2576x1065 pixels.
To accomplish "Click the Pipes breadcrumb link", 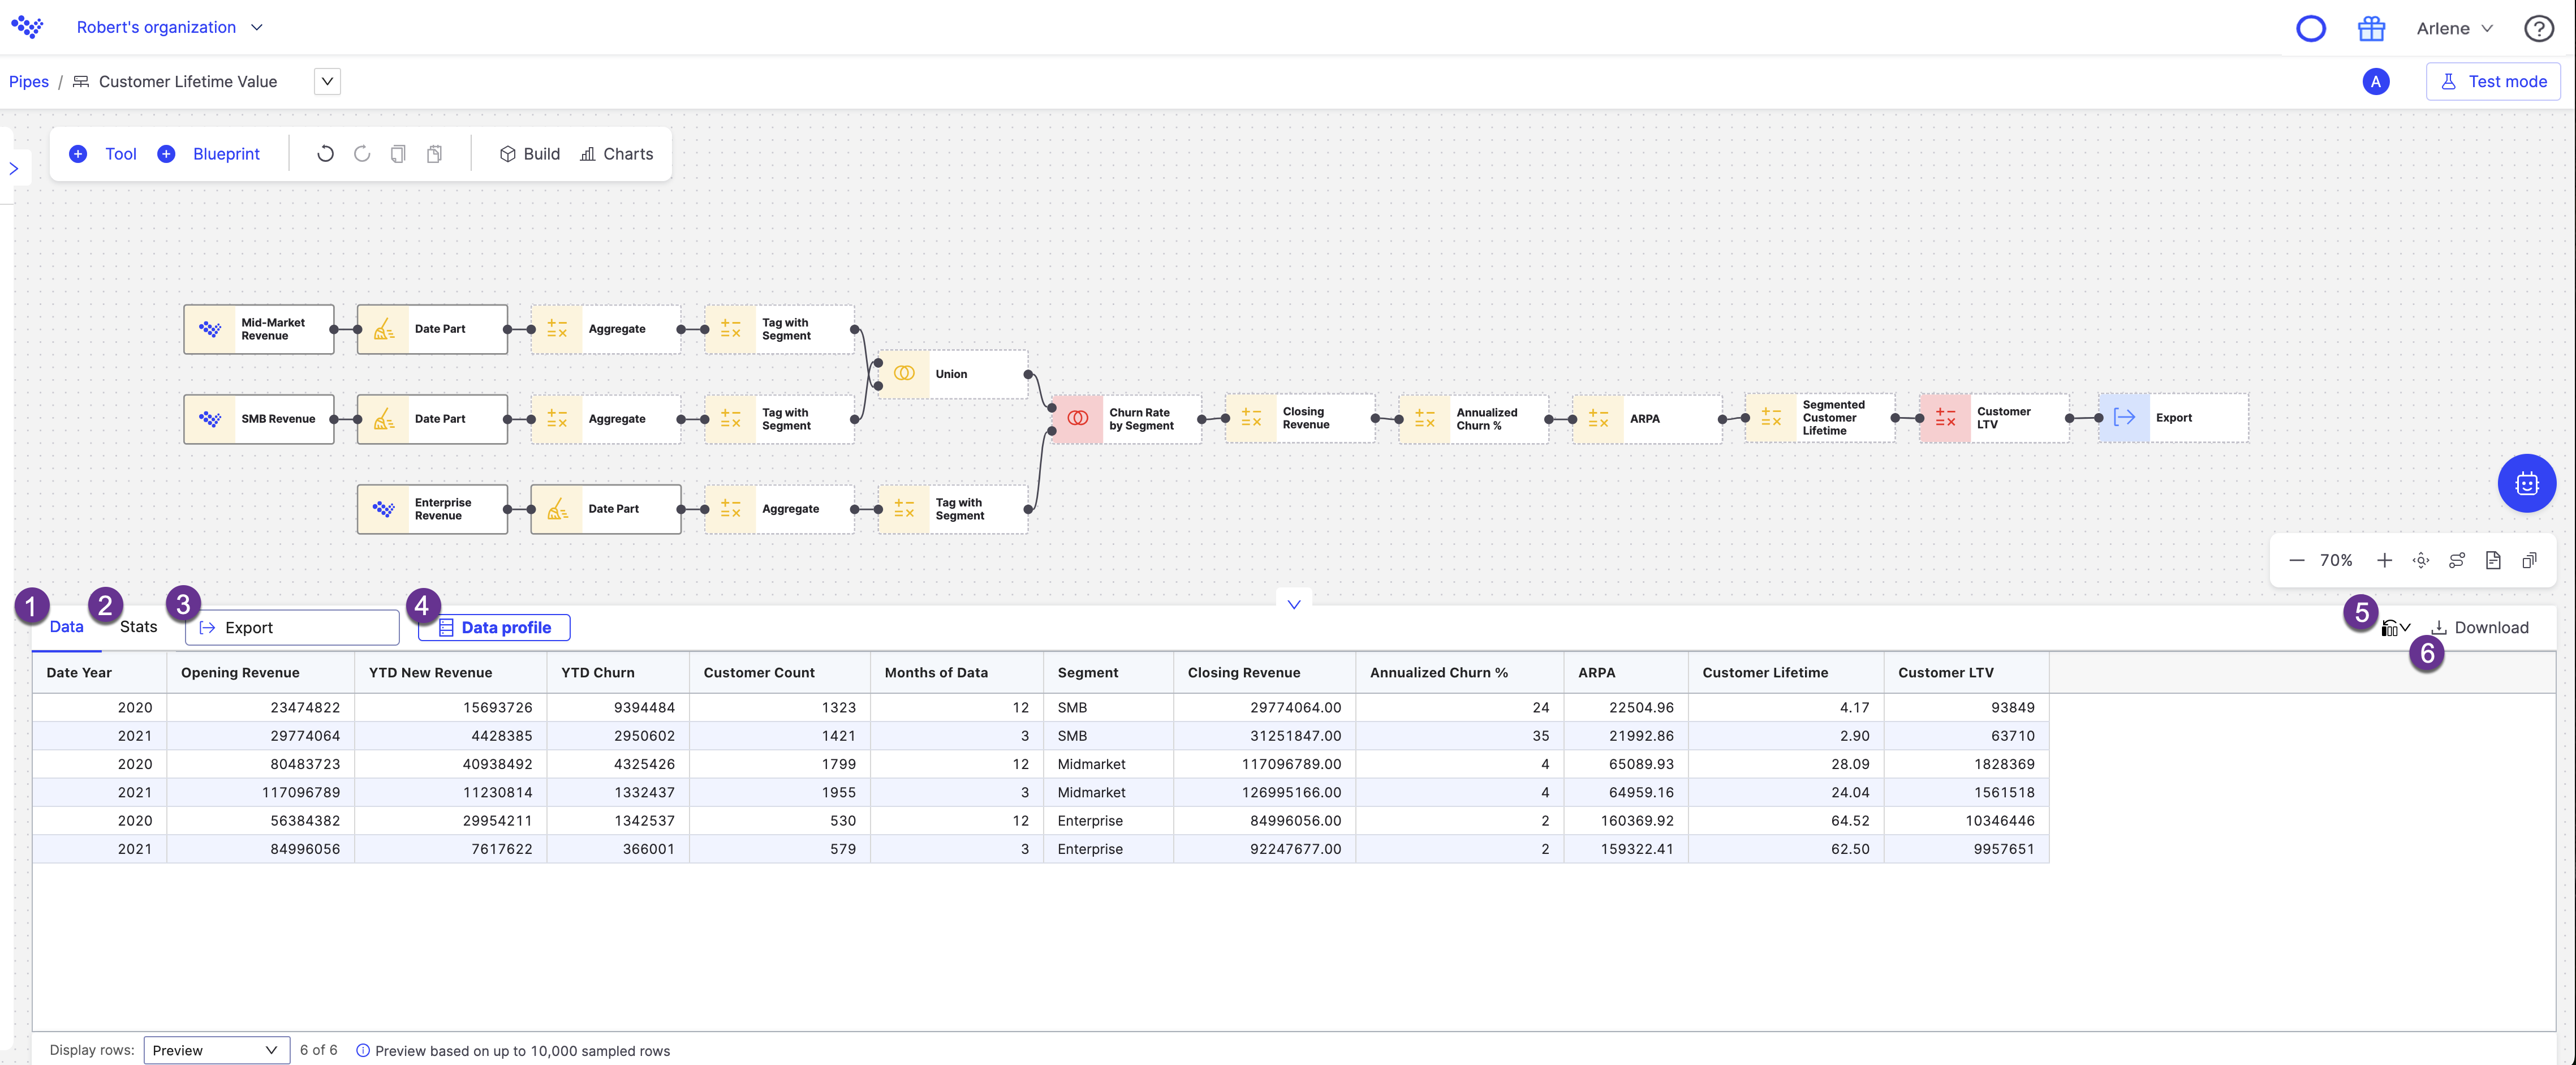I will coord(28,82).
